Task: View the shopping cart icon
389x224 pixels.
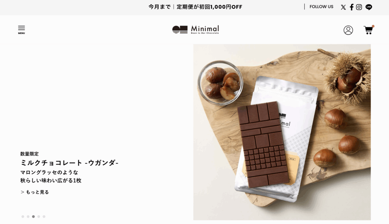Action: coord(368,30)
